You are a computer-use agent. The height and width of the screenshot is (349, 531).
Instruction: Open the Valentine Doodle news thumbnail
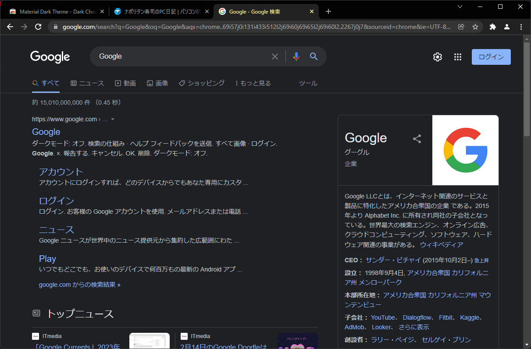(x=298, y=341)
